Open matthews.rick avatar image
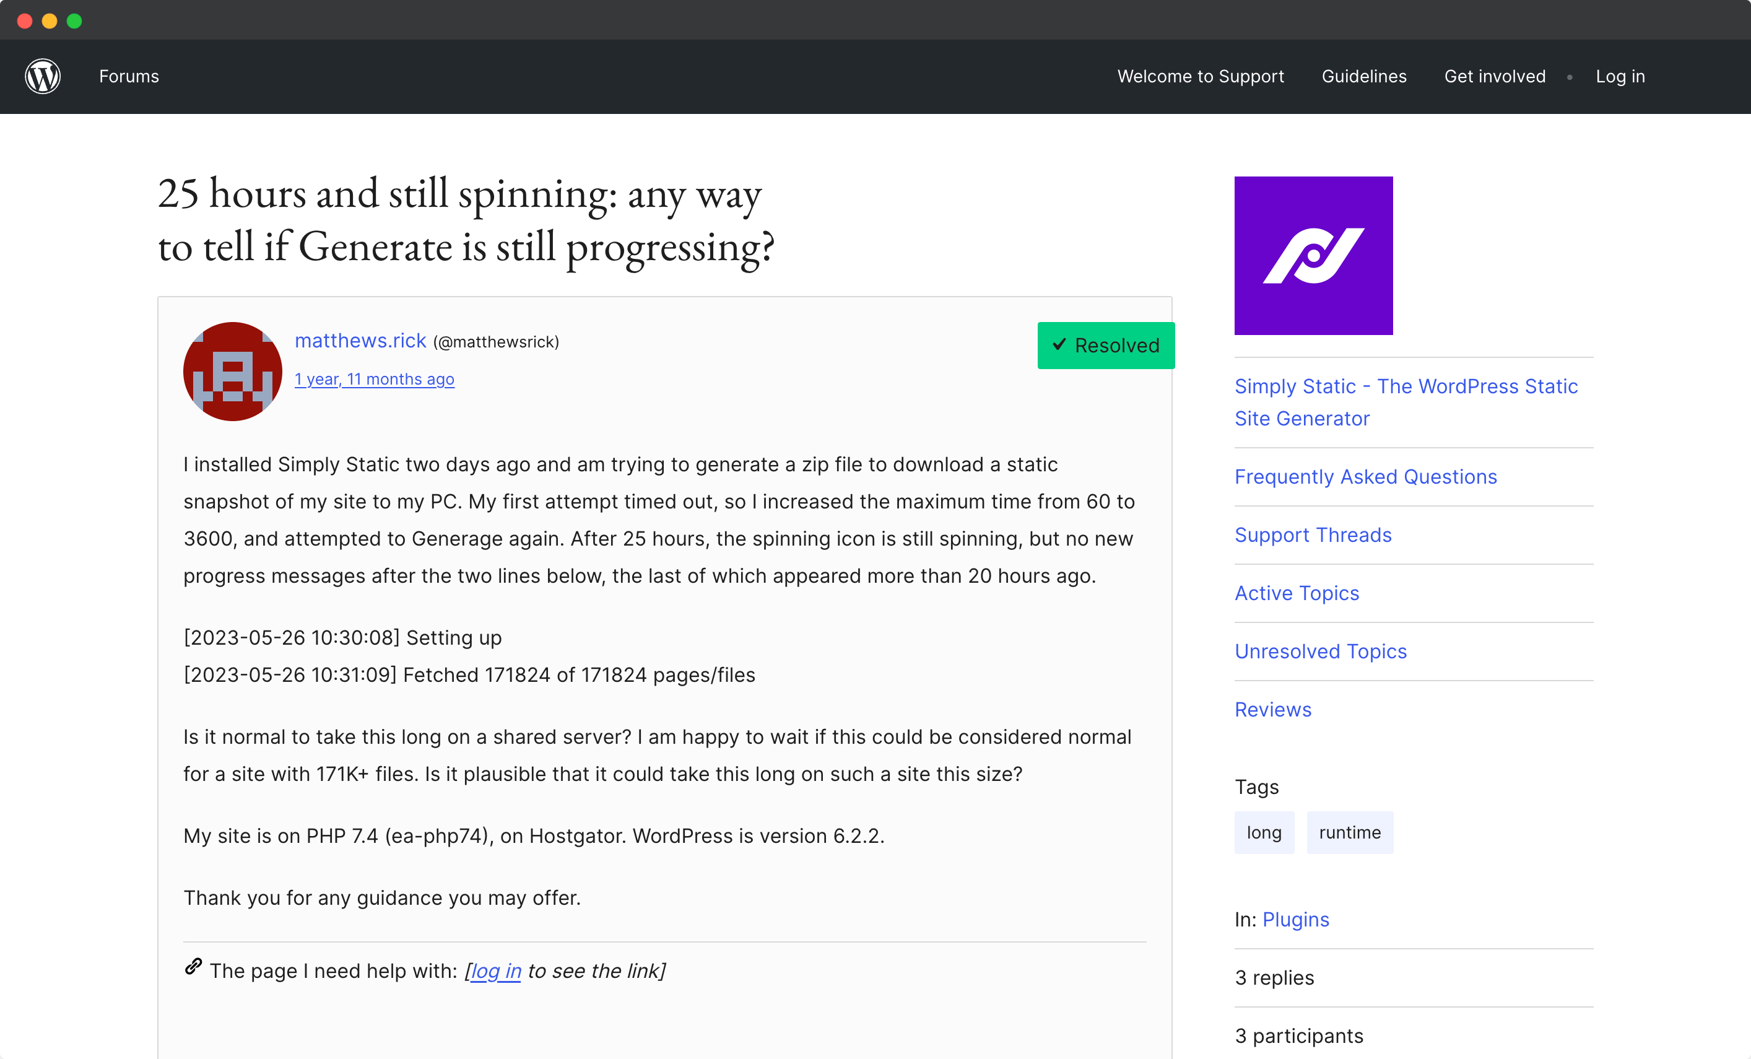The width and height of the screenshot is (1751, 1059). pyautogui.click(x=232, y=371)
